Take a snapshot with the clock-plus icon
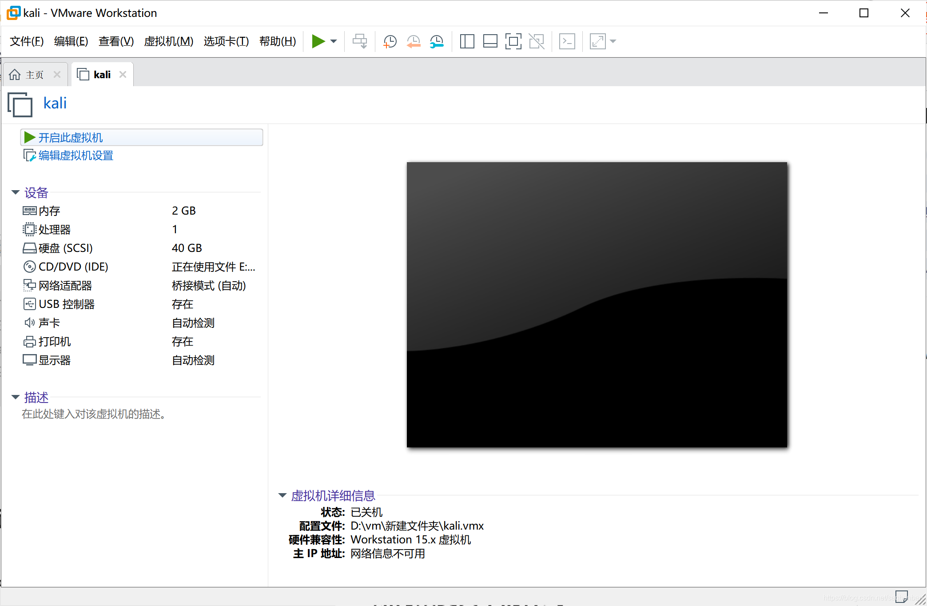This screenshot has width=927, height=606. point(390,41)
